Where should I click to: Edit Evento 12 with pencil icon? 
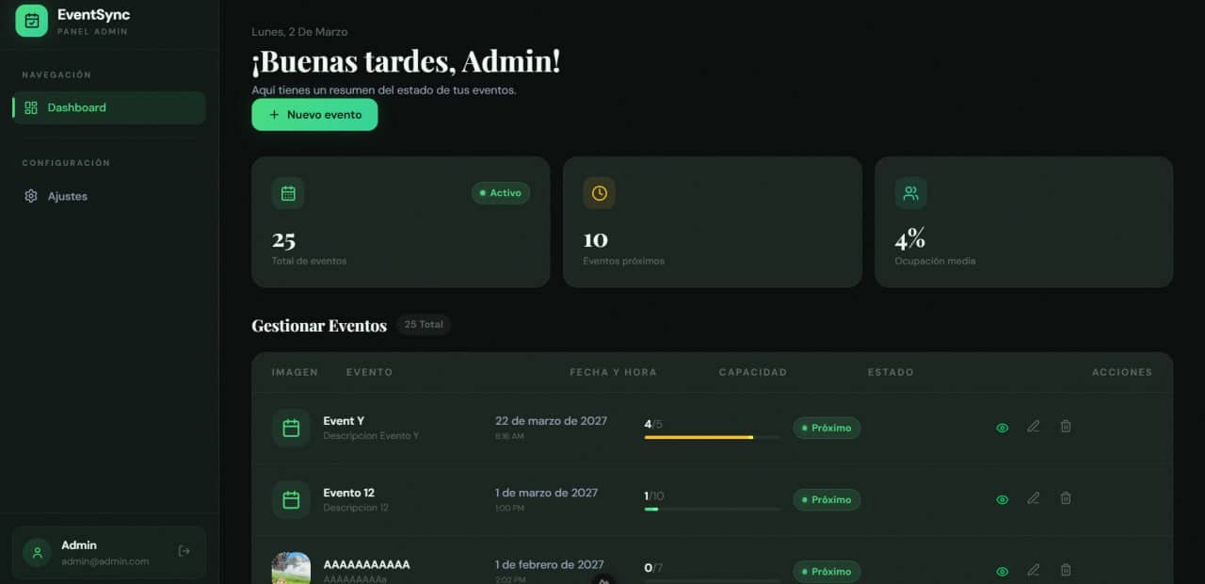(x=1034, y=498)
